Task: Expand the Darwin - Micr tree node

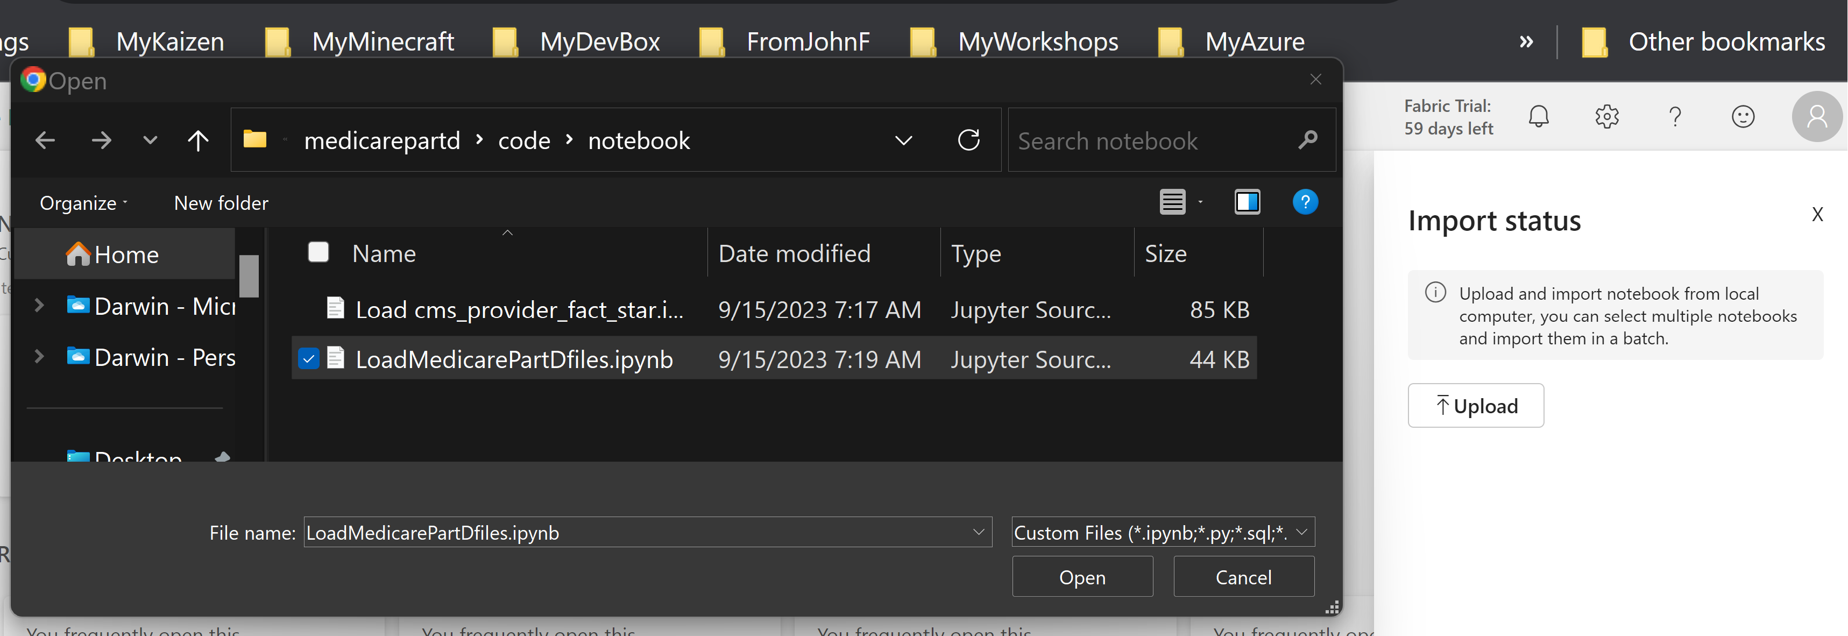Action: pos(39,306)
